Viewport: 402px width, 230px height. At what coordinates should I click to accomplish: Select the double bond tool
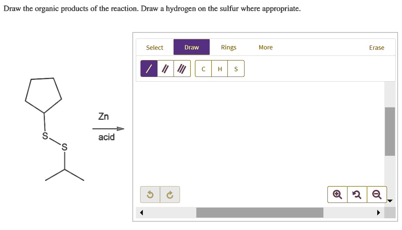pos(164,68)
